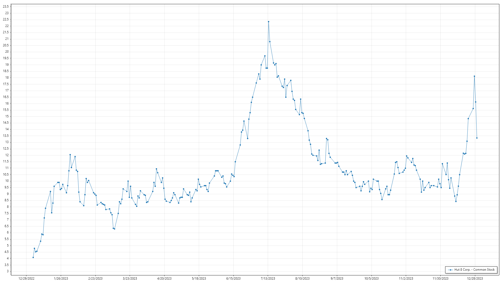Select the 10/5/2023 x-axis date label
Viewport: 503px width, 283px height.
(x=371, y=278)
